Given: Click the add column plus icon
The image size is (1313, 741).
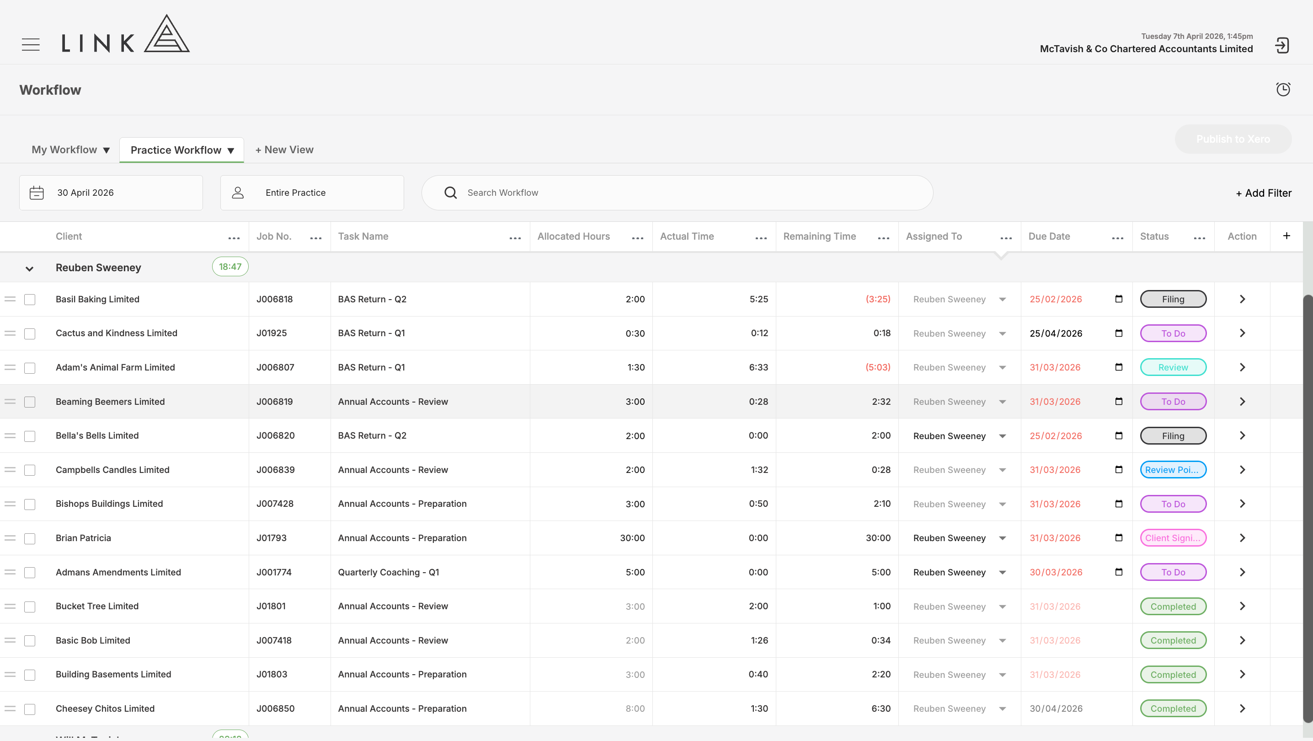Looking at the screenshot, I should pyautogui.click(x=1286, y=236).
